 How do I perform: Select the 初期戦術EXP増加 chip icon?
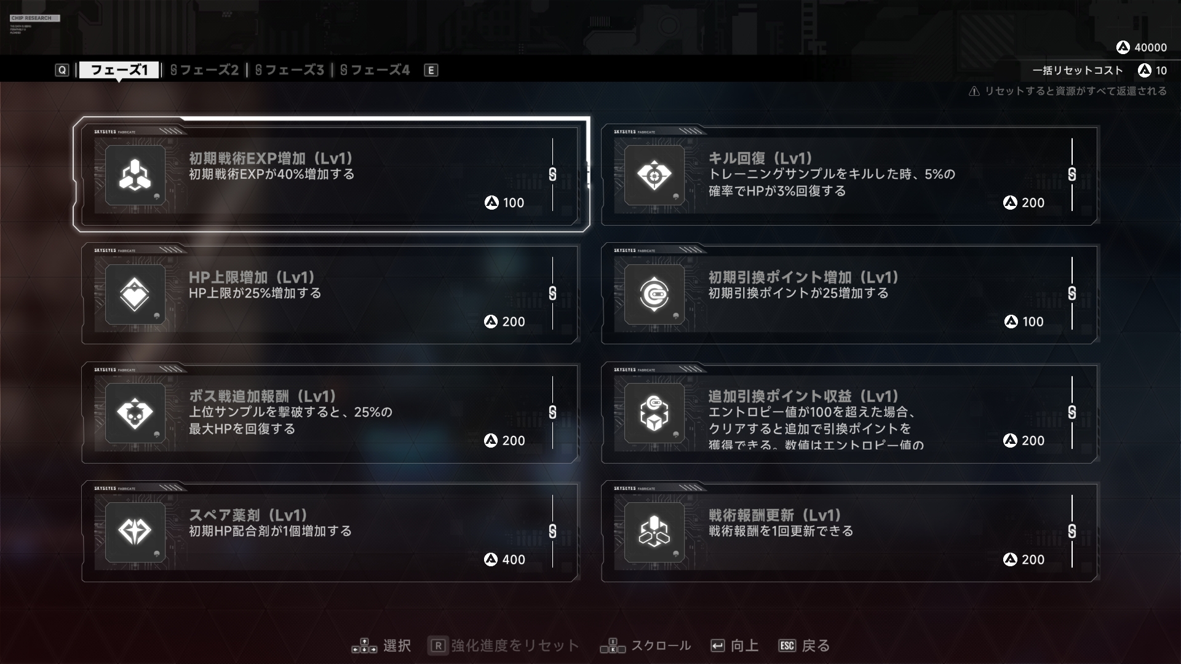pos(135,175)
